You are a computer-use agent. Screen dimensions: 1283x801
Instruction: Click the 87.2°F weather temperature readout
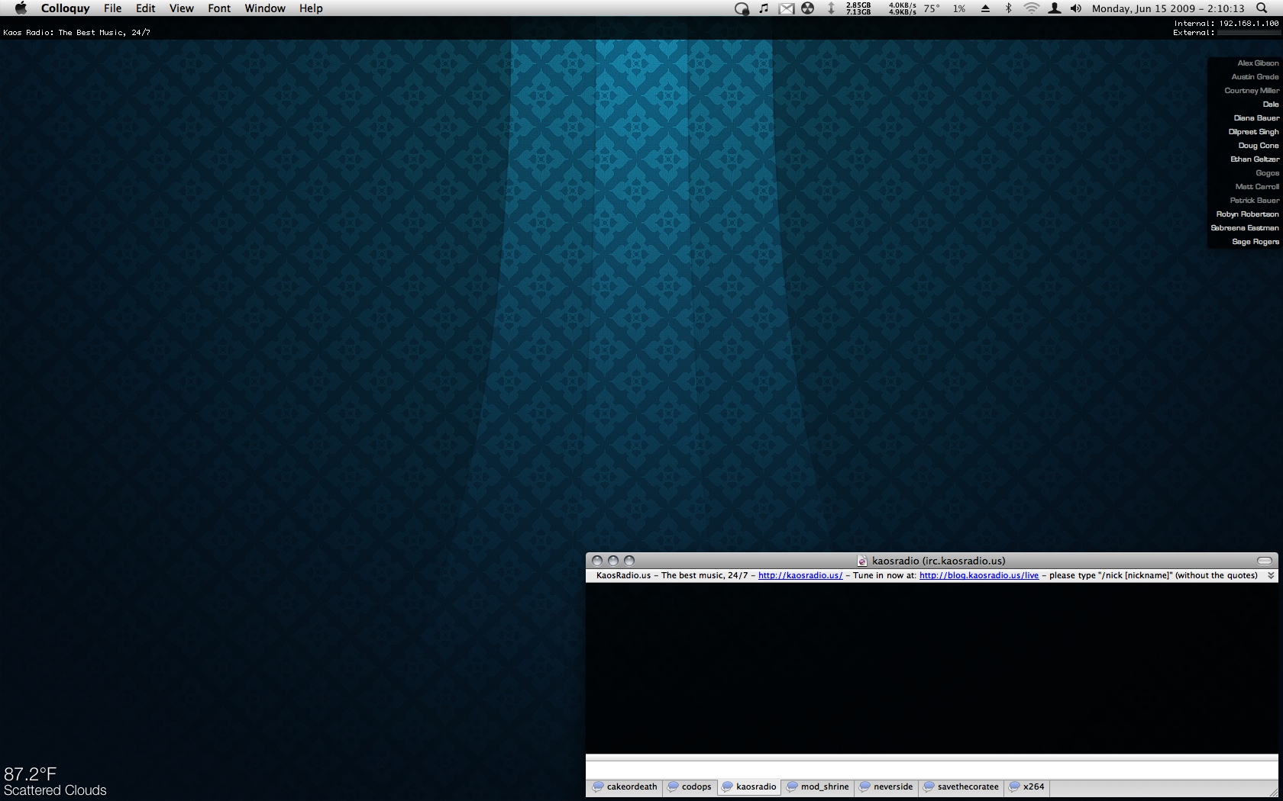coord(31,774)
